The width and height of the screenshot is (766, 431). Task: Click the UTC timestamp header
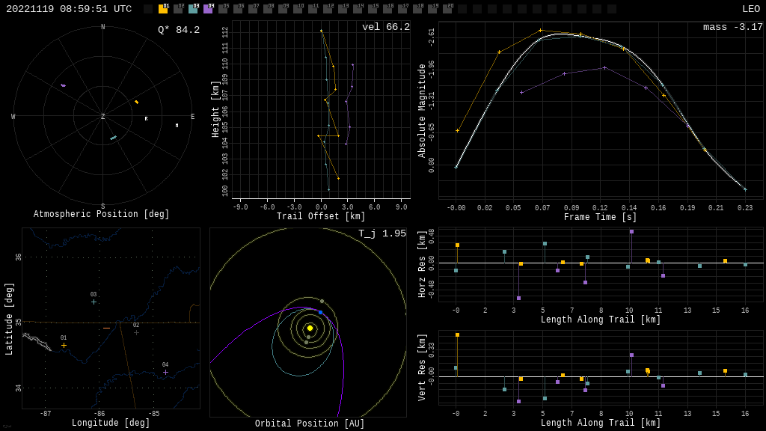[69, 9]
